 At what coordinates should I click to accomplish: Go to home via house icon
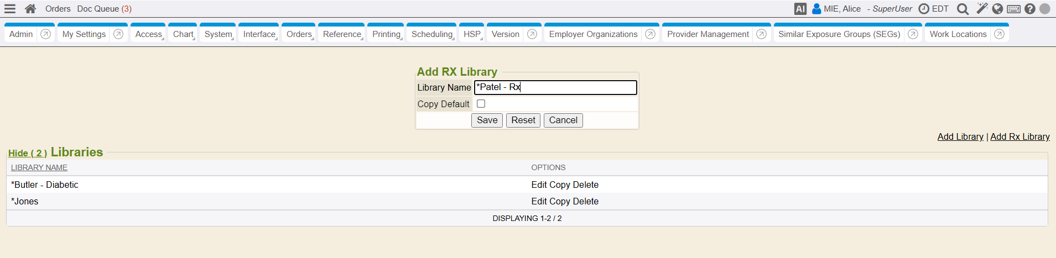pyautogui.click(x=30, y=9)
